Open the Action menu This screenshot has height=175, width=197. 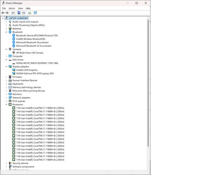point(12,8)
